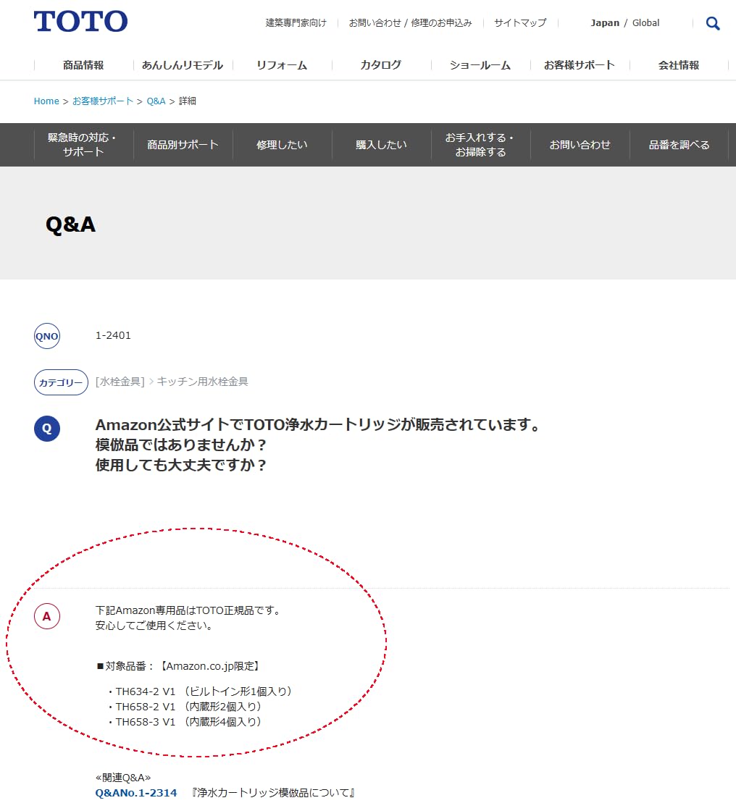The width and height of the screenshot is (736, 803).
Task: Click the red Q question icon
Action: 46,429
